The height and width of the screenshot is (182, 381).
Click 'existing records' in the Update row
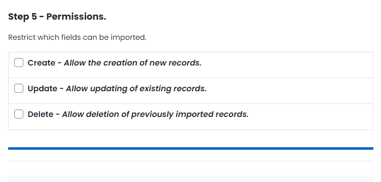tap(173, 89)
